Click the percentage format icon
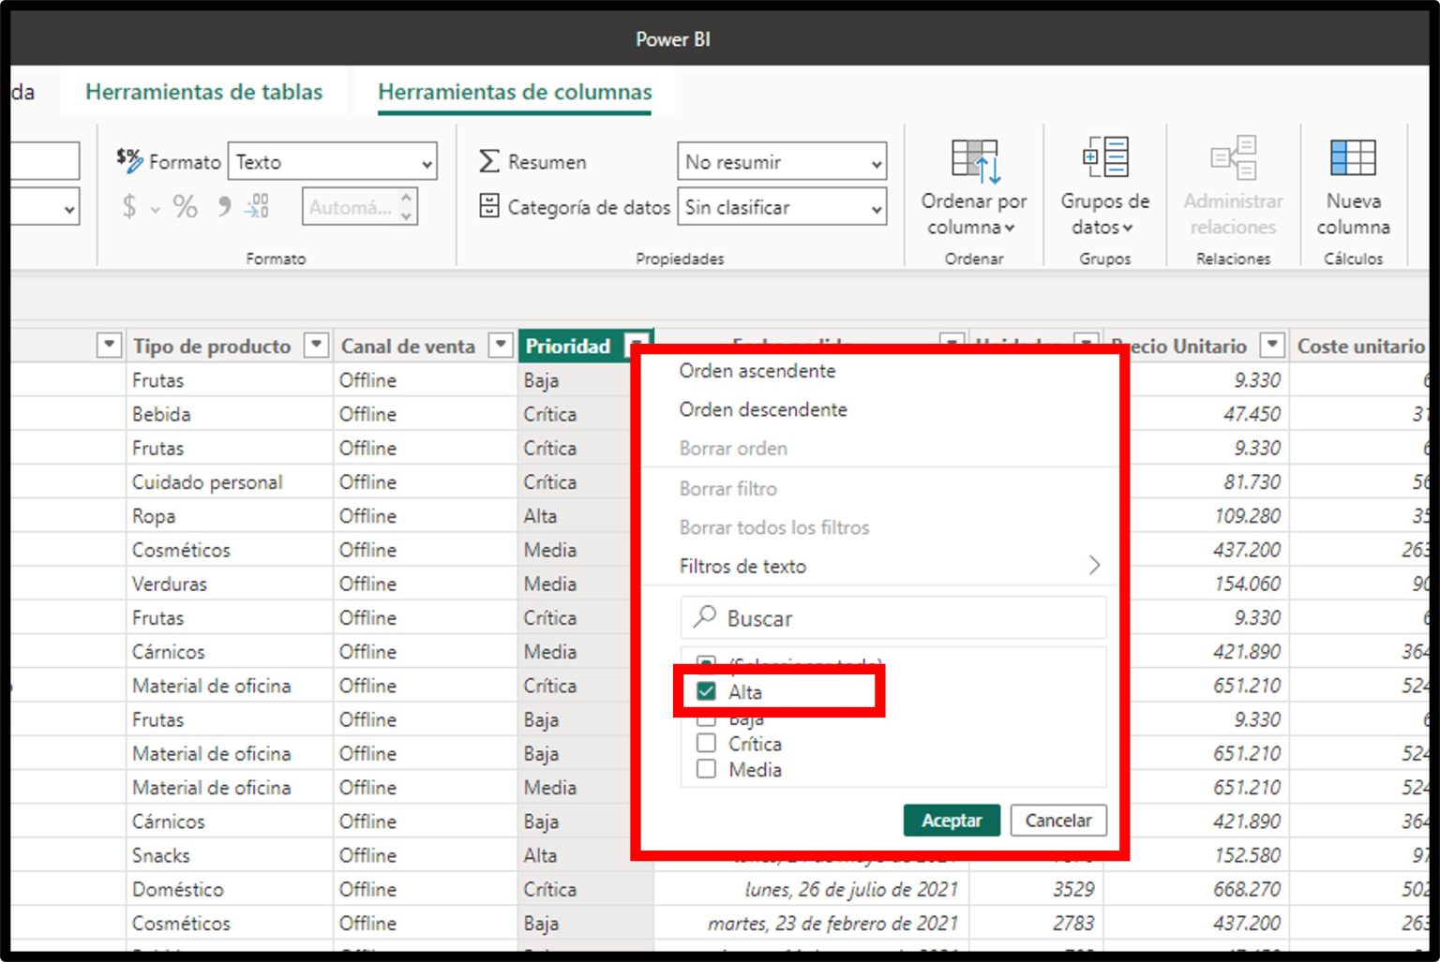 (186, 206)
